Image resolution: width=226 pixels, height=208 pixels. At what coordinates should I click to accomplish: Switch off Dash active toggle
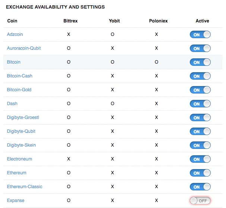tap(200, 104)
